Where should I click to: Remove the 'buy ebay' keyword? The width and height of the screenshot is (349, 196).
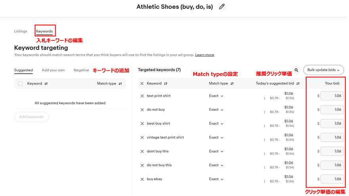click(142, 179)
